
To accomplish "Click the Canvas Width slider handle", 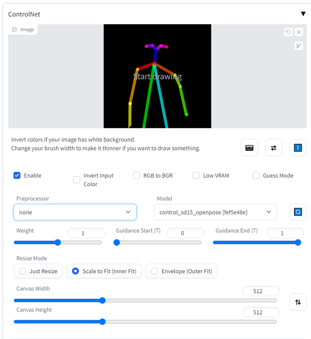I will [103, 300].
